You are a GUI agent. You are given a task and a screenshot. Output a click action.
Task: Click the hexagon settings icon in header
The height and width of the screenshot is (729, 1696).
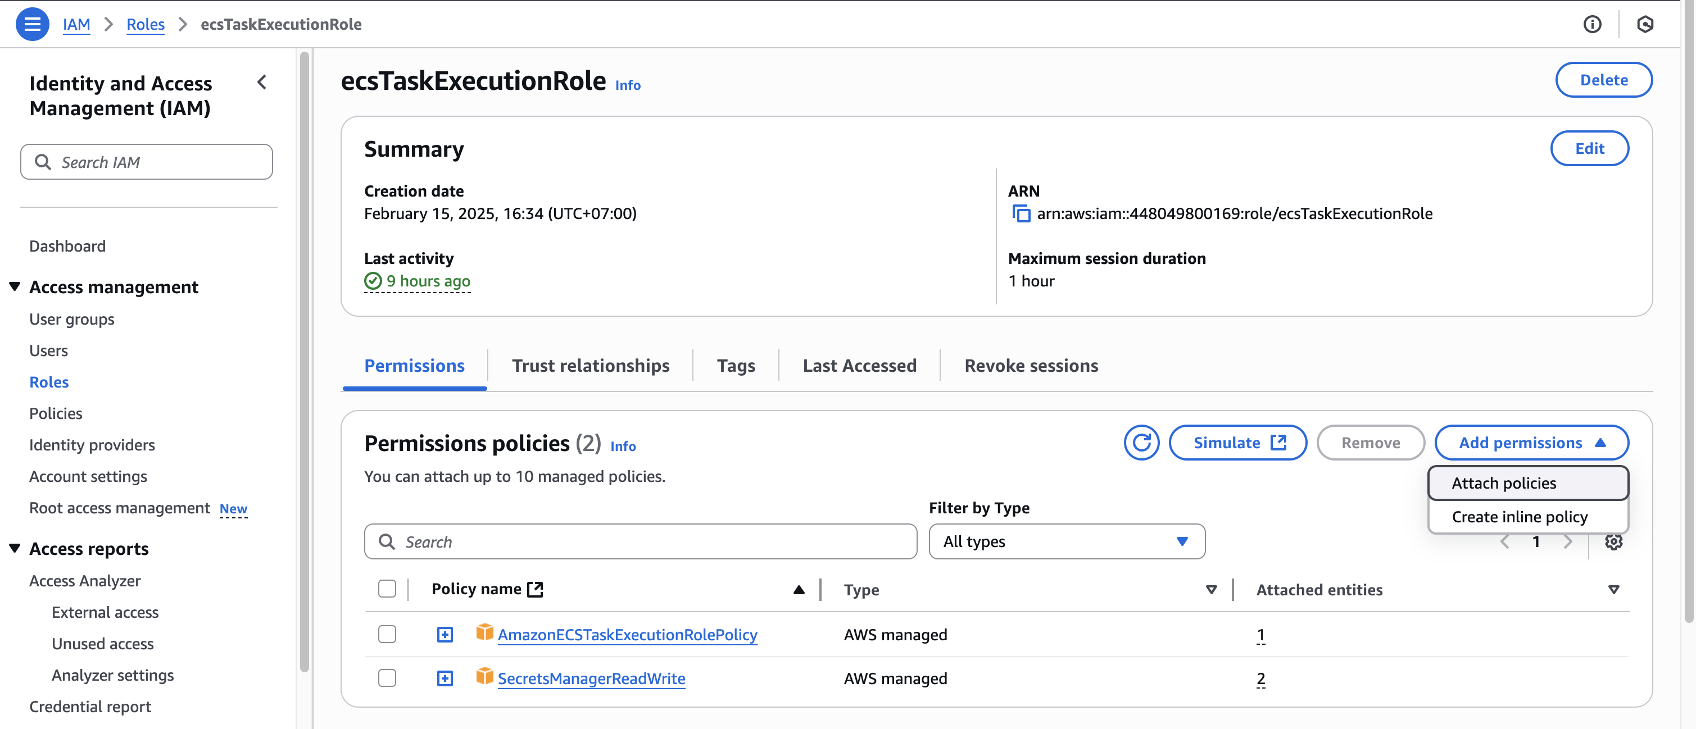coord(1645,24)
